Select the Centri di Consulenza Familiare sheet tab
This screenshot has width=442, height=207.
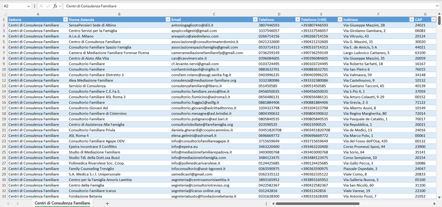62,203
